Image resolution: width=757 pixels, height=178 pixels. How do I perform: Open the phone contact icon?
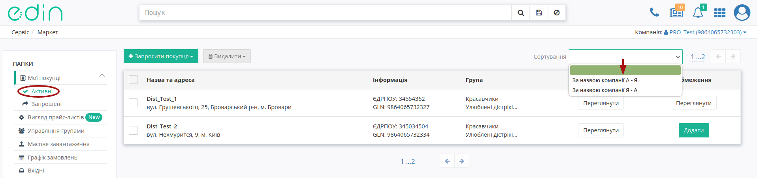point(654,13)
